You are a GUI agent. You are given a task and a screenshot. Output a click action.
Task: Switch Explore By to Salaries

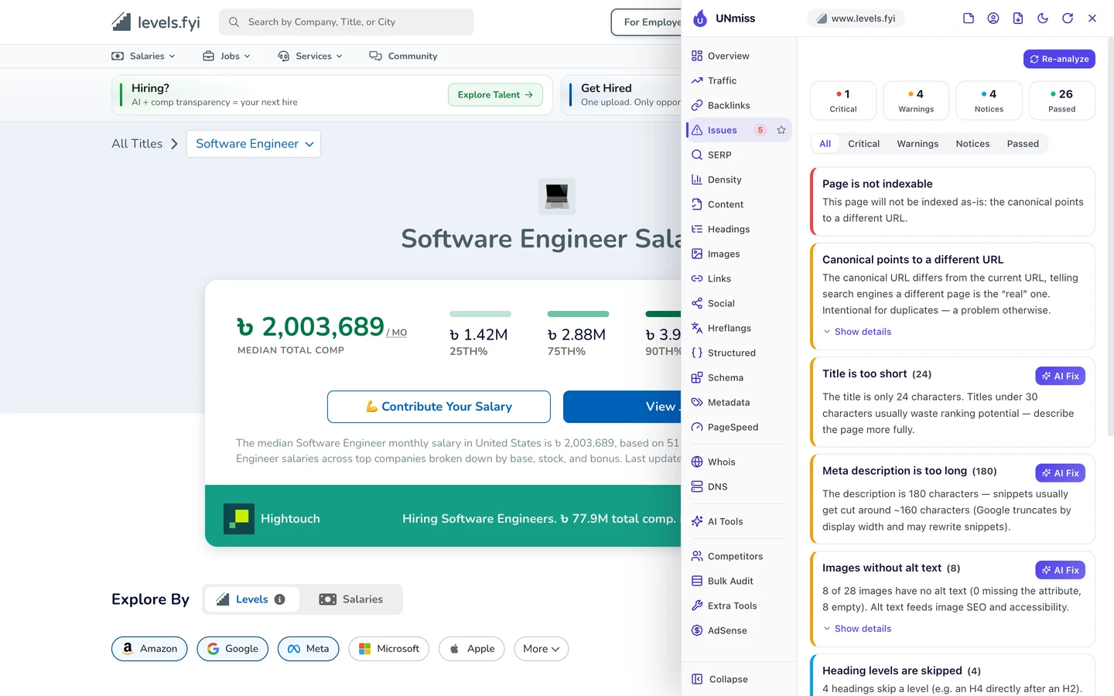(x=351, y=599)
